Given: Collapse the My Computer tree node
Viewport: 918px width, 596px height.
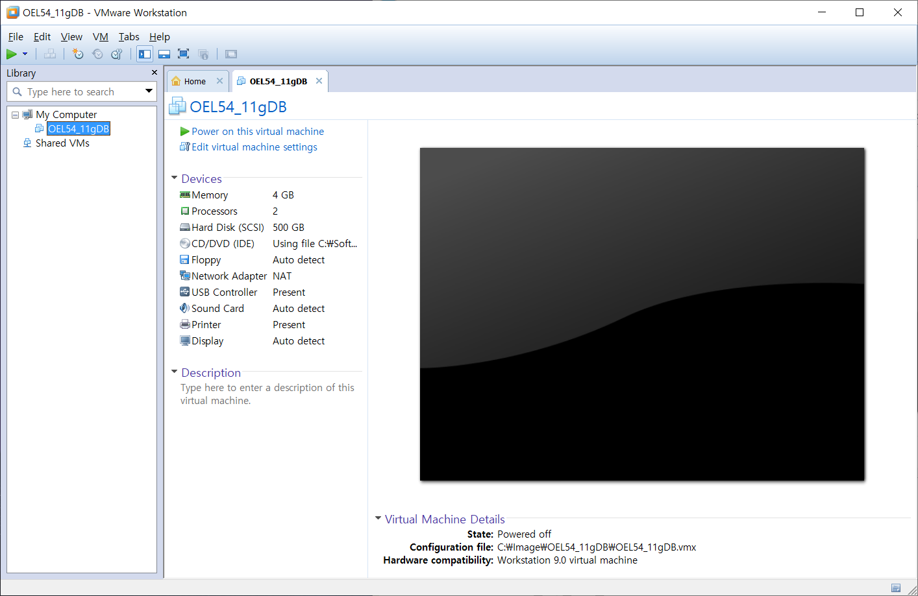Looking at the screenshot, I should click(15, 115).
